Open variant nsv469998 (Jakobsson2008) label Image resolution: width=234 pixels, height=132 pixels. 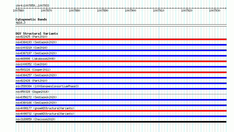[35, 59]
